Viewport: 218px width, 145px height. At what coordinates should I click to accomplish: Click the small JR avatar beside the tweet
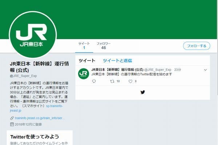pos(84,74)
